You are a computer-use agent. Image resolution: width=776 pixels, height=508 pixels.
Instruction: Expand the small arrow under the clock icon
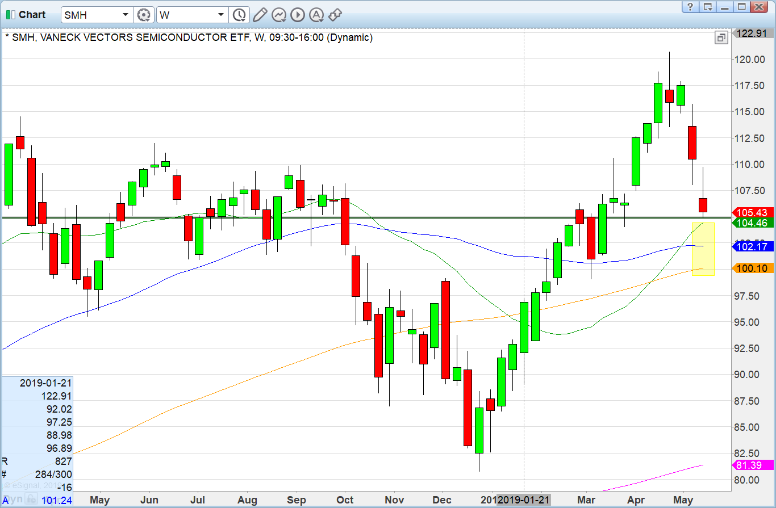[244, 19]
